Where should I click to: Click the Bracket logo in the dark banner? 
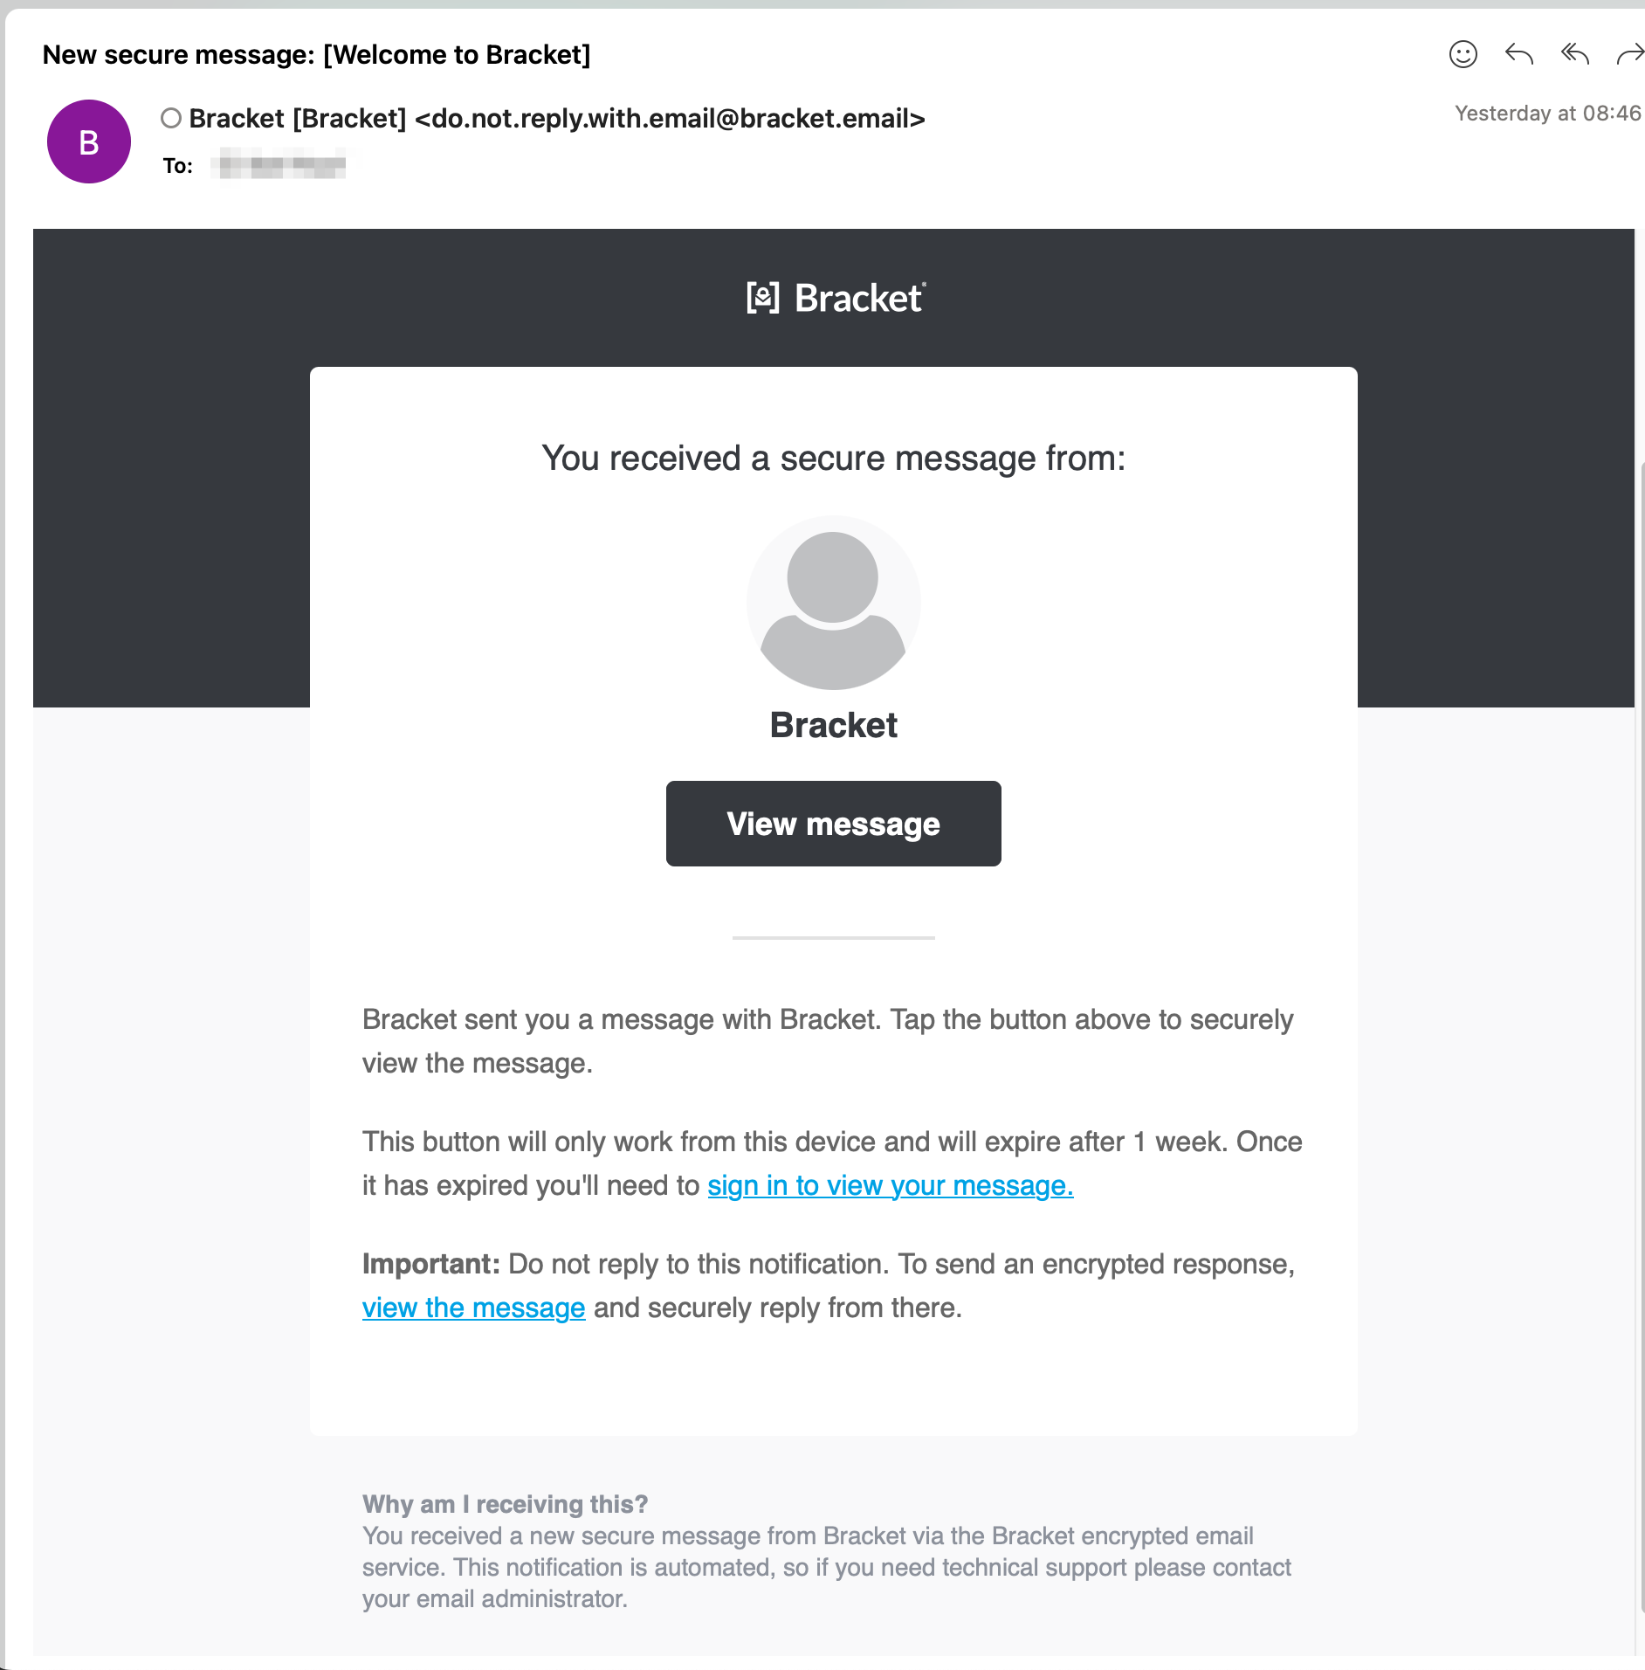(x=835, y=298)
